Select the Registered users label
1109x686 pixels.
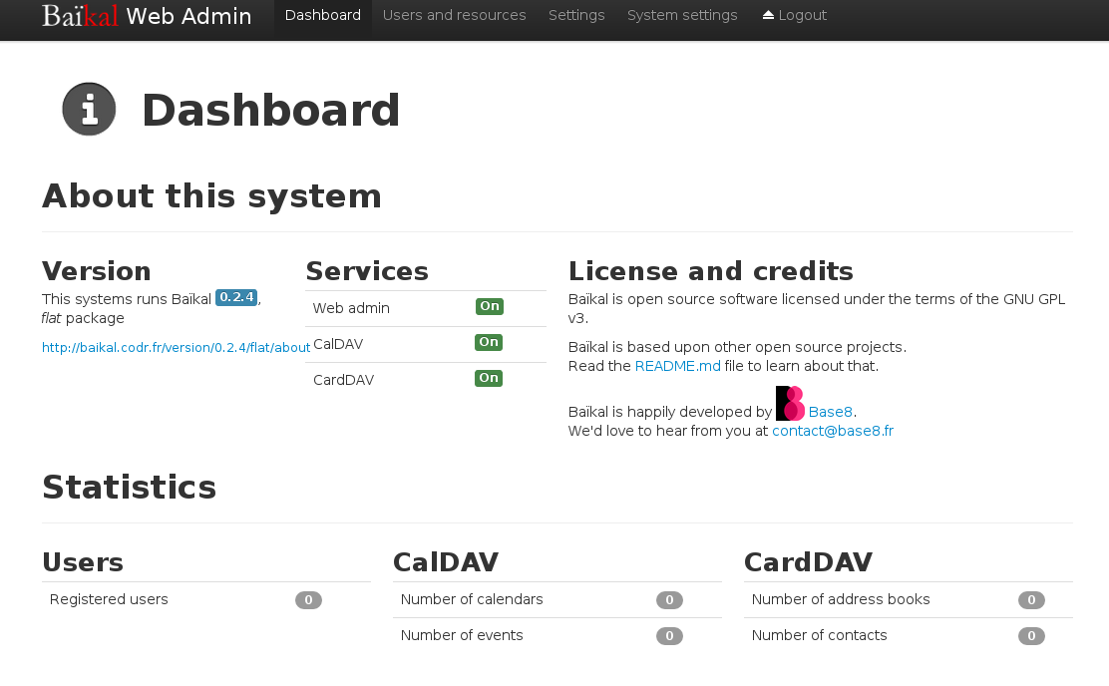click(109, 599)
